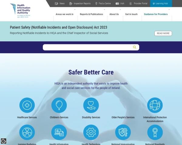Switch site language to Irish
Screen dimensions: 182x145
(122, 3)
